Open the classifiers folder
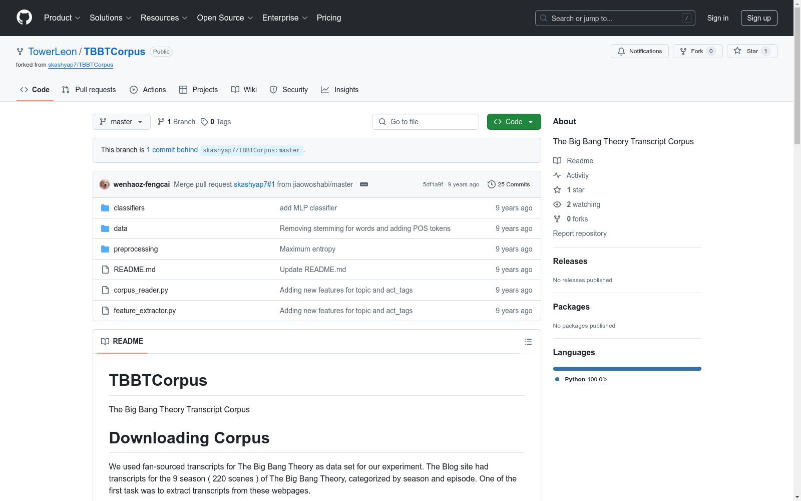Screen dimensions: 801x501 coord(129,208)
